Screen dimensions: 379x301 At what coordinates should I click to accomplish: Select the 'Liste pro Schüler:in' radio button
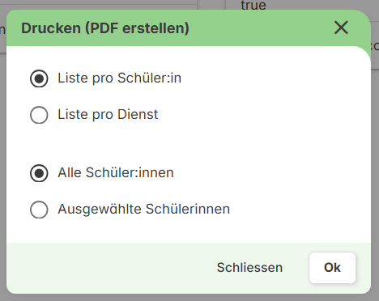39,78
